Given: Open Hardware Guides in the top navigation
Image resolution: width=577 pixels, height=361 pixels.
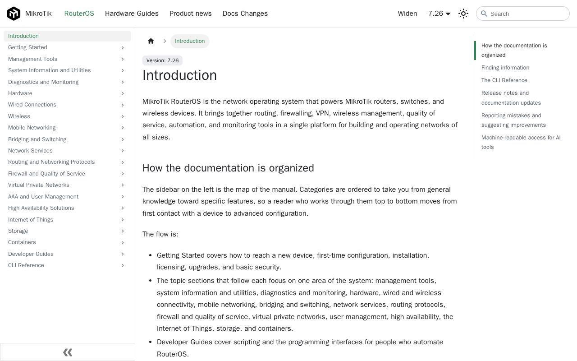Looking at the screenshot, I should point(132,14).
